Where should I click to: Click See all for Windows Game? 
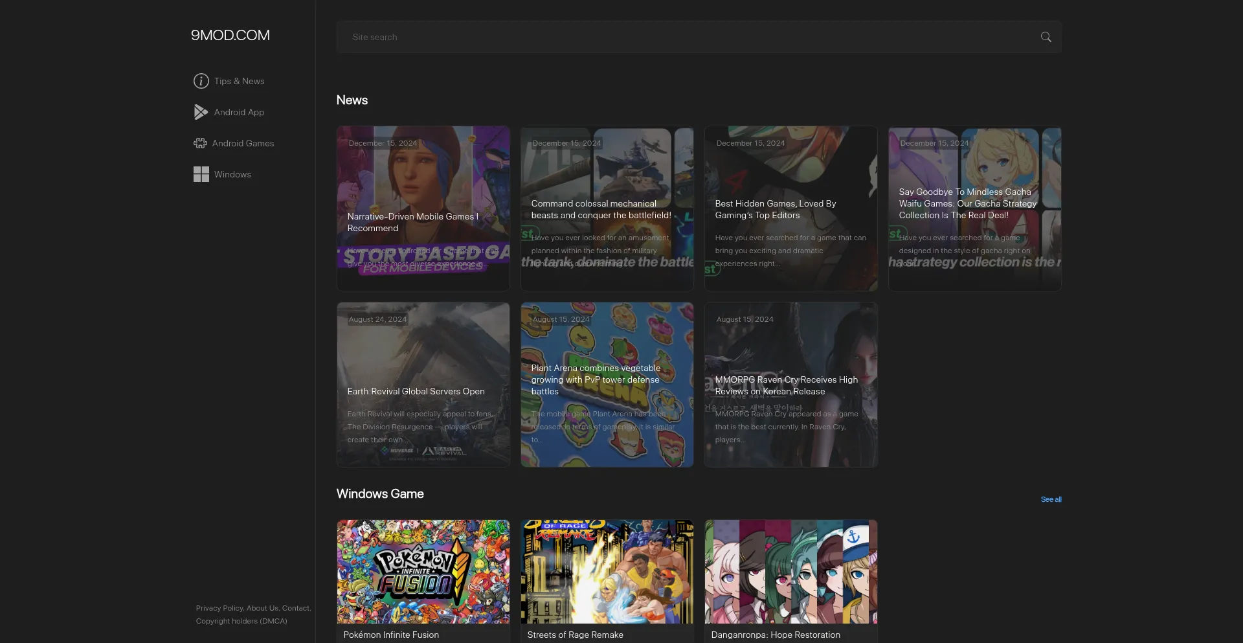[x=1051, y=499]
